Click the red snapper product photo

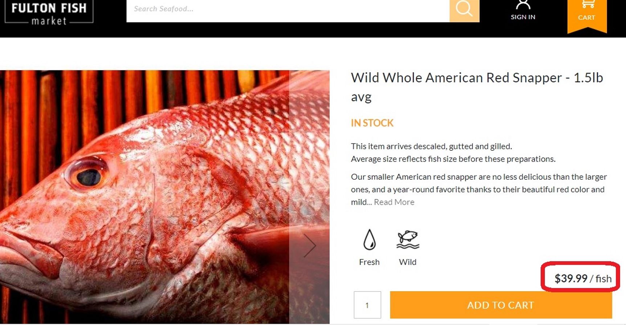coord(164,197)
